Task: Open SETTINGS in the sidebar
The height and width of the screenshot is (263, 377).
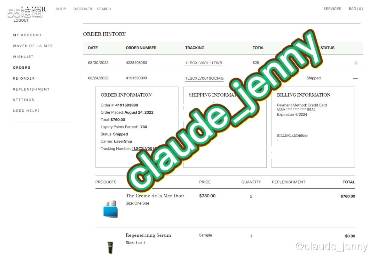Action: coord(24,100)
